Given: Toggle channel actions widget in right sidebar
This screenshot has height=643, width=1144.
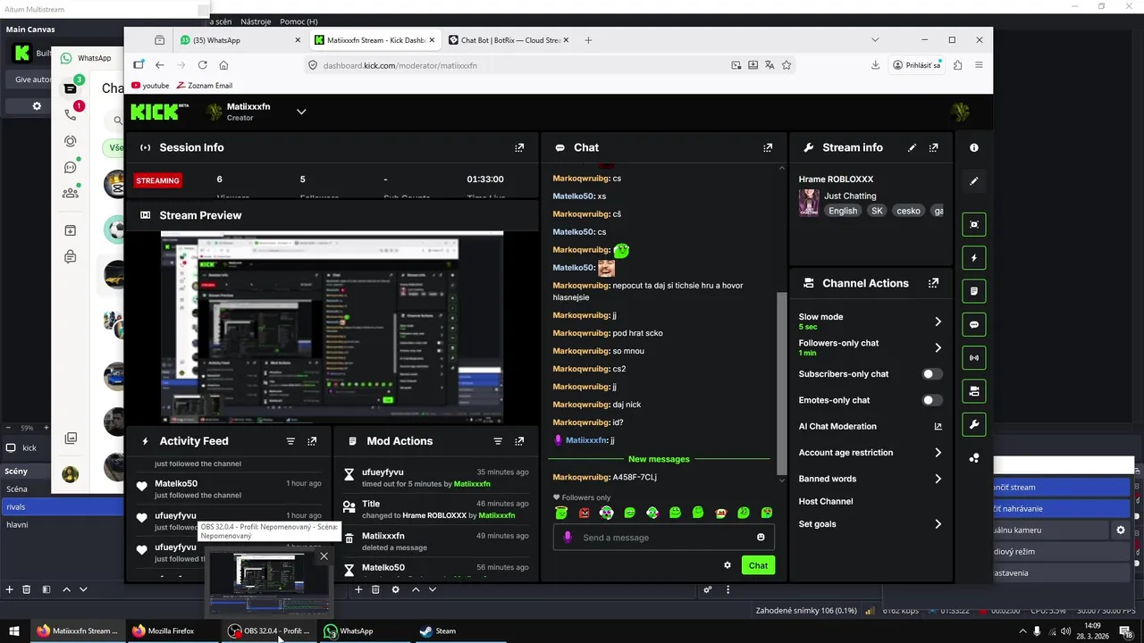Looking at the screenshot, I should click(974, 391).
